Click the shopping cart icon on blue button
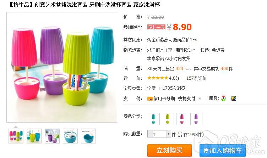Screen dimensions: 267x158 click(206, 151)
